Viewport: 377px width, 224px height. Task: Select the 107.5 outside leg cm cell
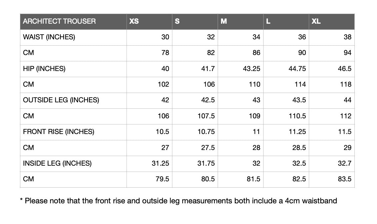[195, 116]
